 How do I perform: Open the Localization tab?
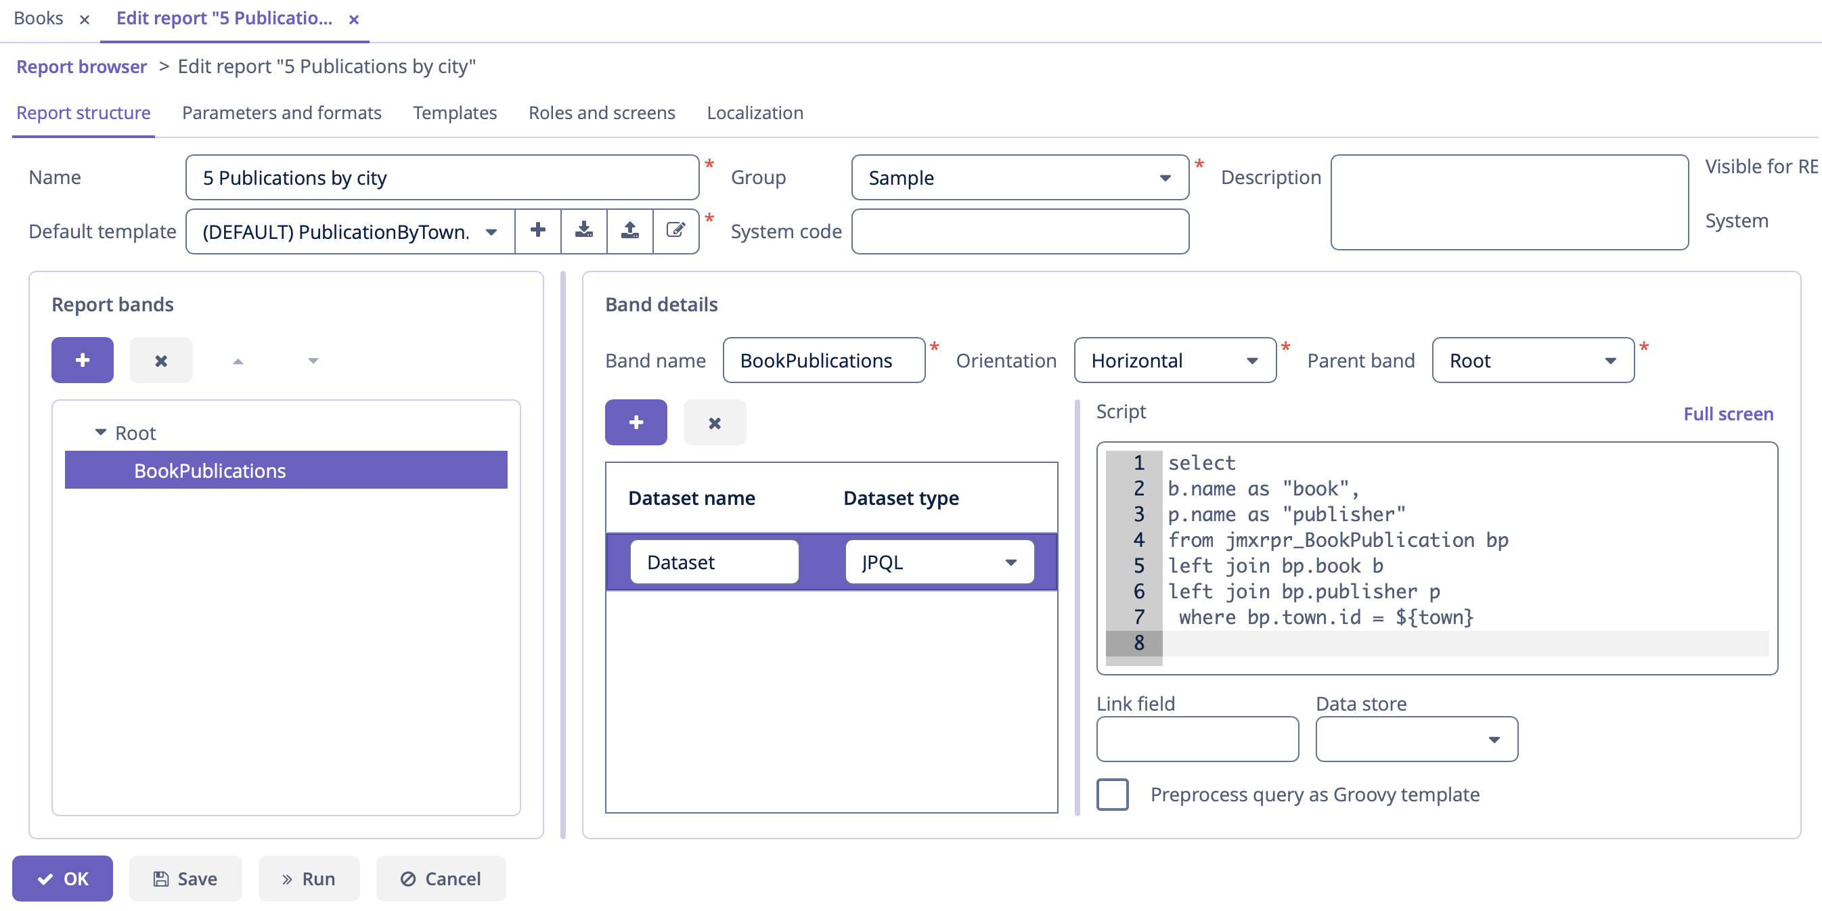point(755,112)
